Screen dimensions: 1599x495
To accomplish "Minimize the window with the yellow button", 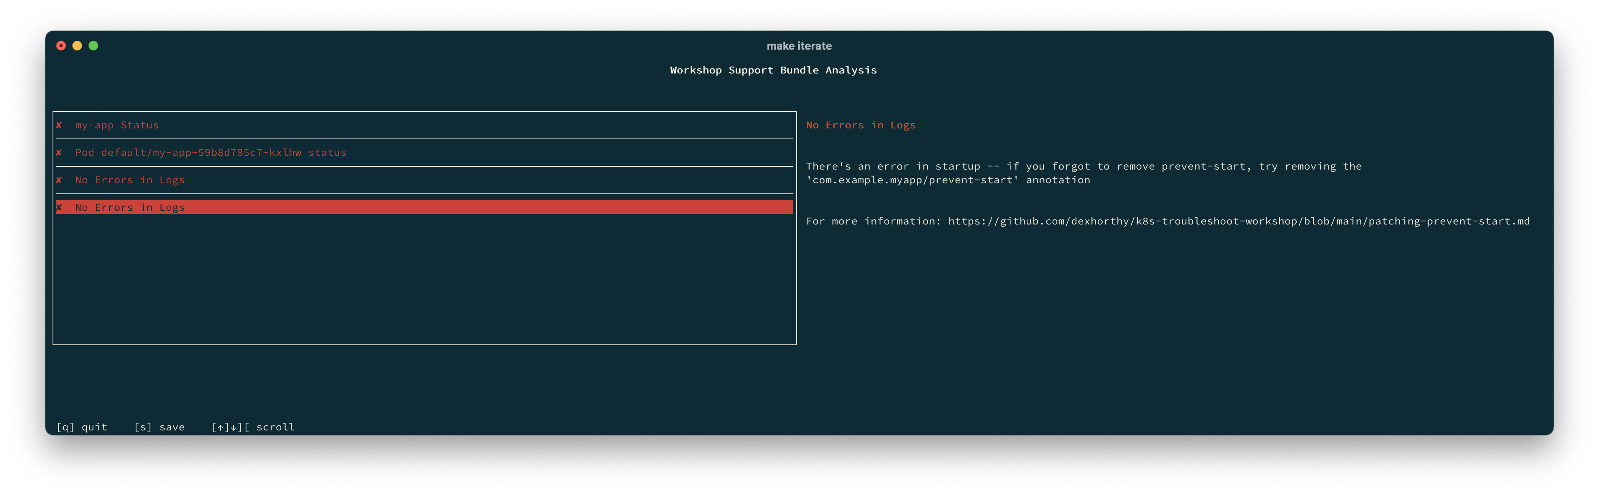I will (77, 46).
